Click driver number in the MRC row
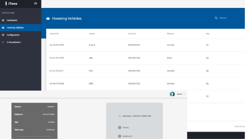The width and height of the screenshot is (245, 139). tap(134, 84)
